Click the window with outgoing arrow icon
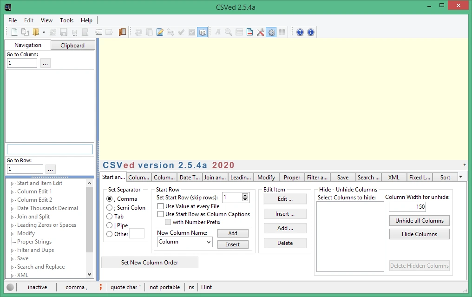The image size is (472, 297). coord(109,32)
